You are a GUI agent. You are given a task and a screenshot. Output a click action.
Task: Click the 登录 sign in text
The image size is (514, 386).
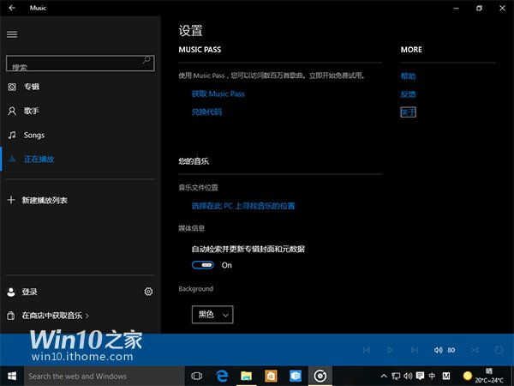(x=29, y=292)
